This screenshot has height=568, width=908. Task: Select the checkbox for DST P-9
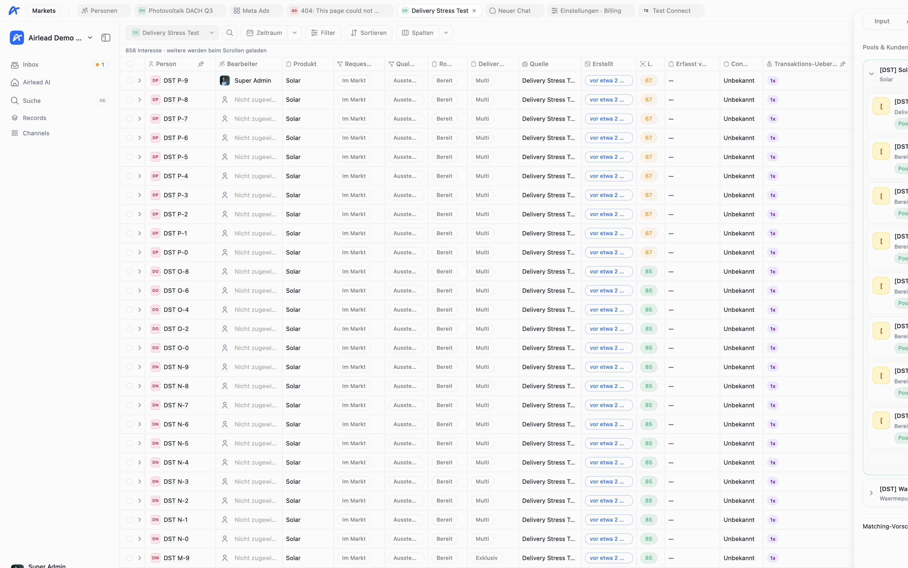pos(130,80)
